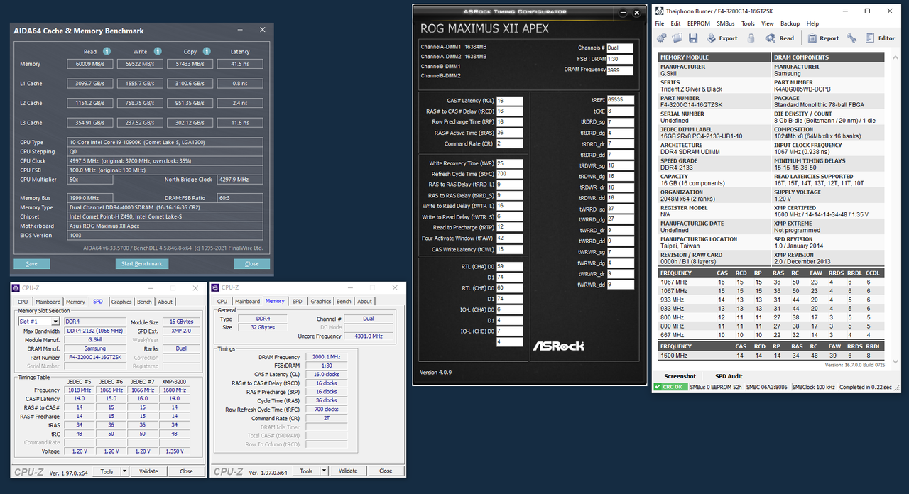Open the Help menu in Thaiphoon Burner
Screen dimensions: 909x494
pos(812,23)
